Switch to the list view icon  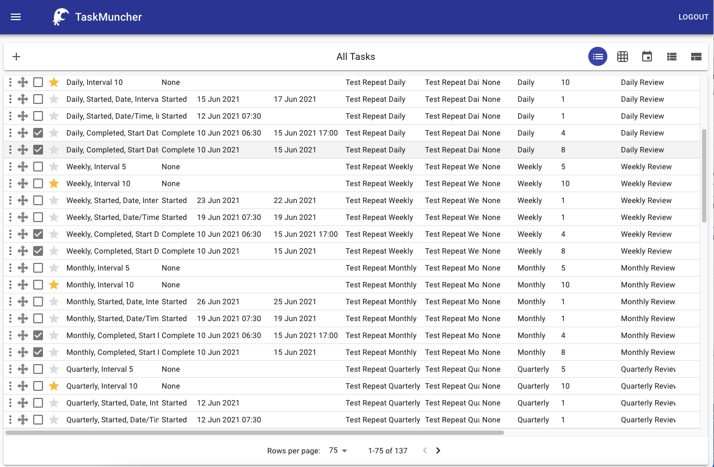coord(598,57)
